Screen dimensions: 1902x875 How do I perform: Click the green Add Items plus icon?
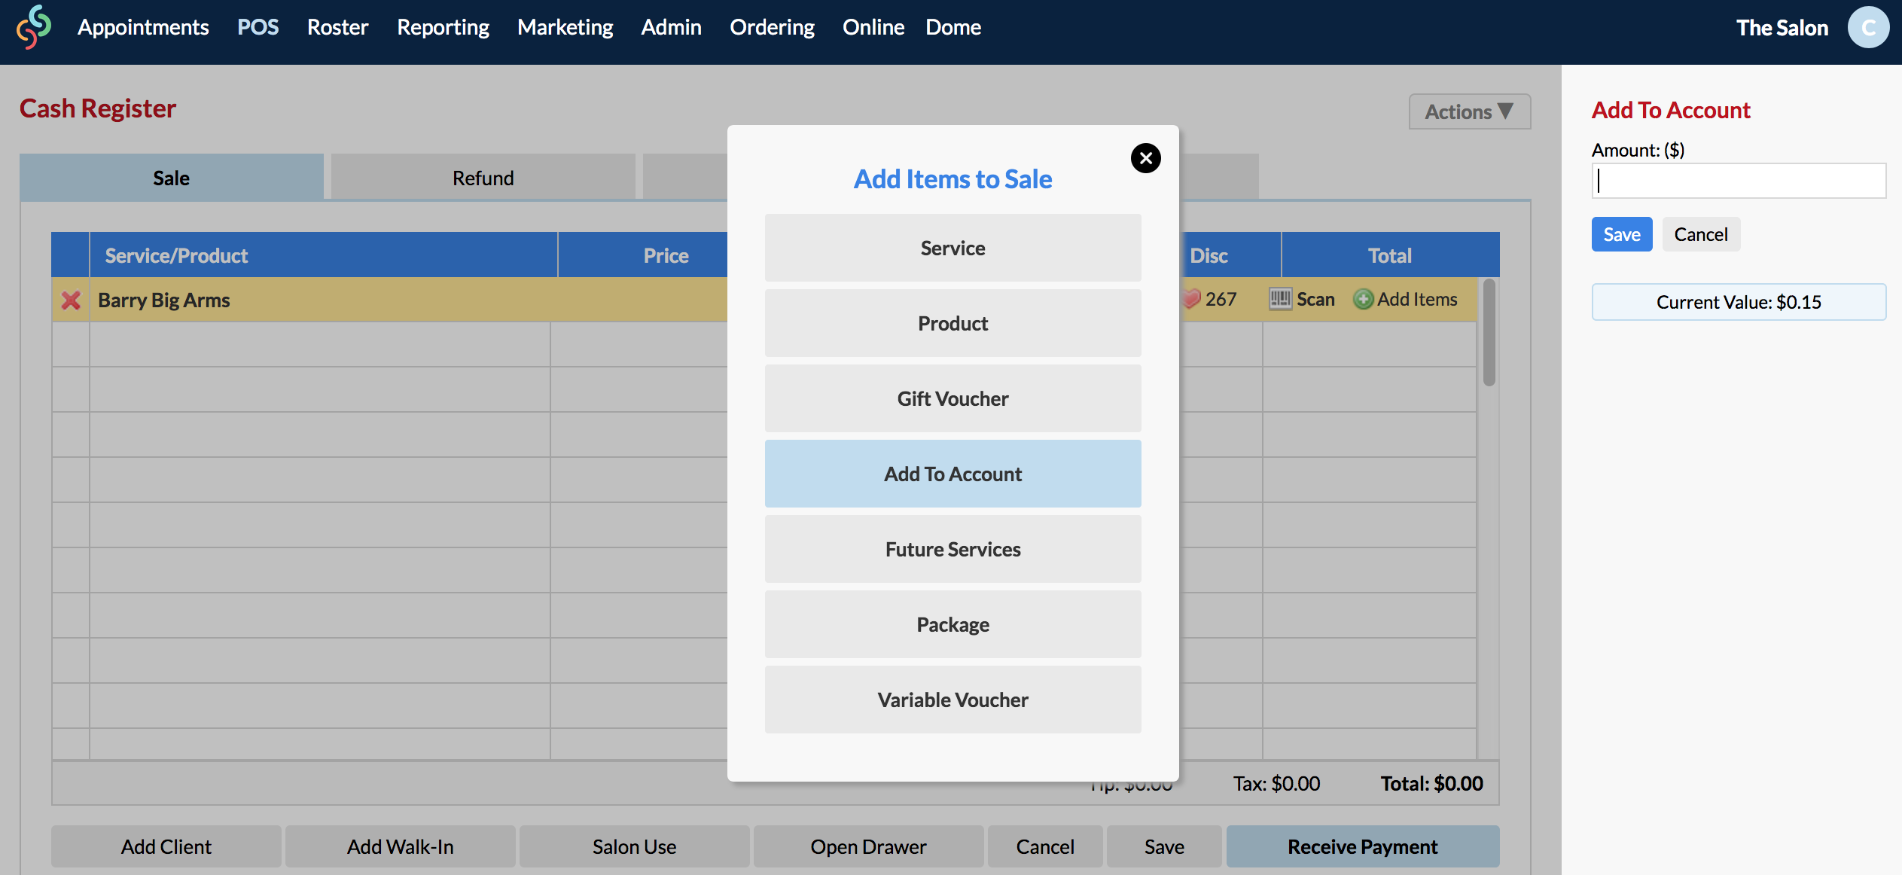pos(1363,300)
